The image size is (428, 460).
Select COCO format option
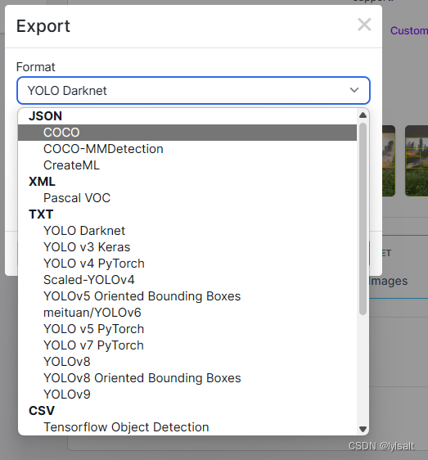click(x=187, y=133)
